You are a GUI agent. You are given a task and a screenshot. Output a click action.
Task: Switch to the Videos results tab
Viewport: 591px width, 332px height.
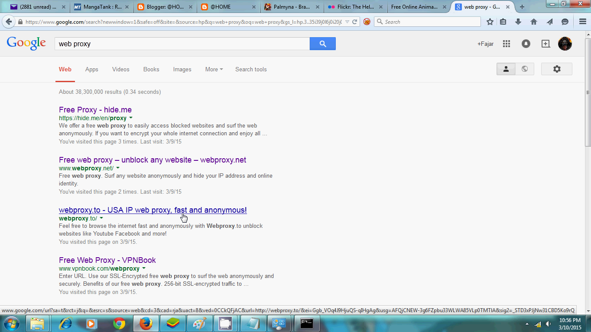coord(120,69)
